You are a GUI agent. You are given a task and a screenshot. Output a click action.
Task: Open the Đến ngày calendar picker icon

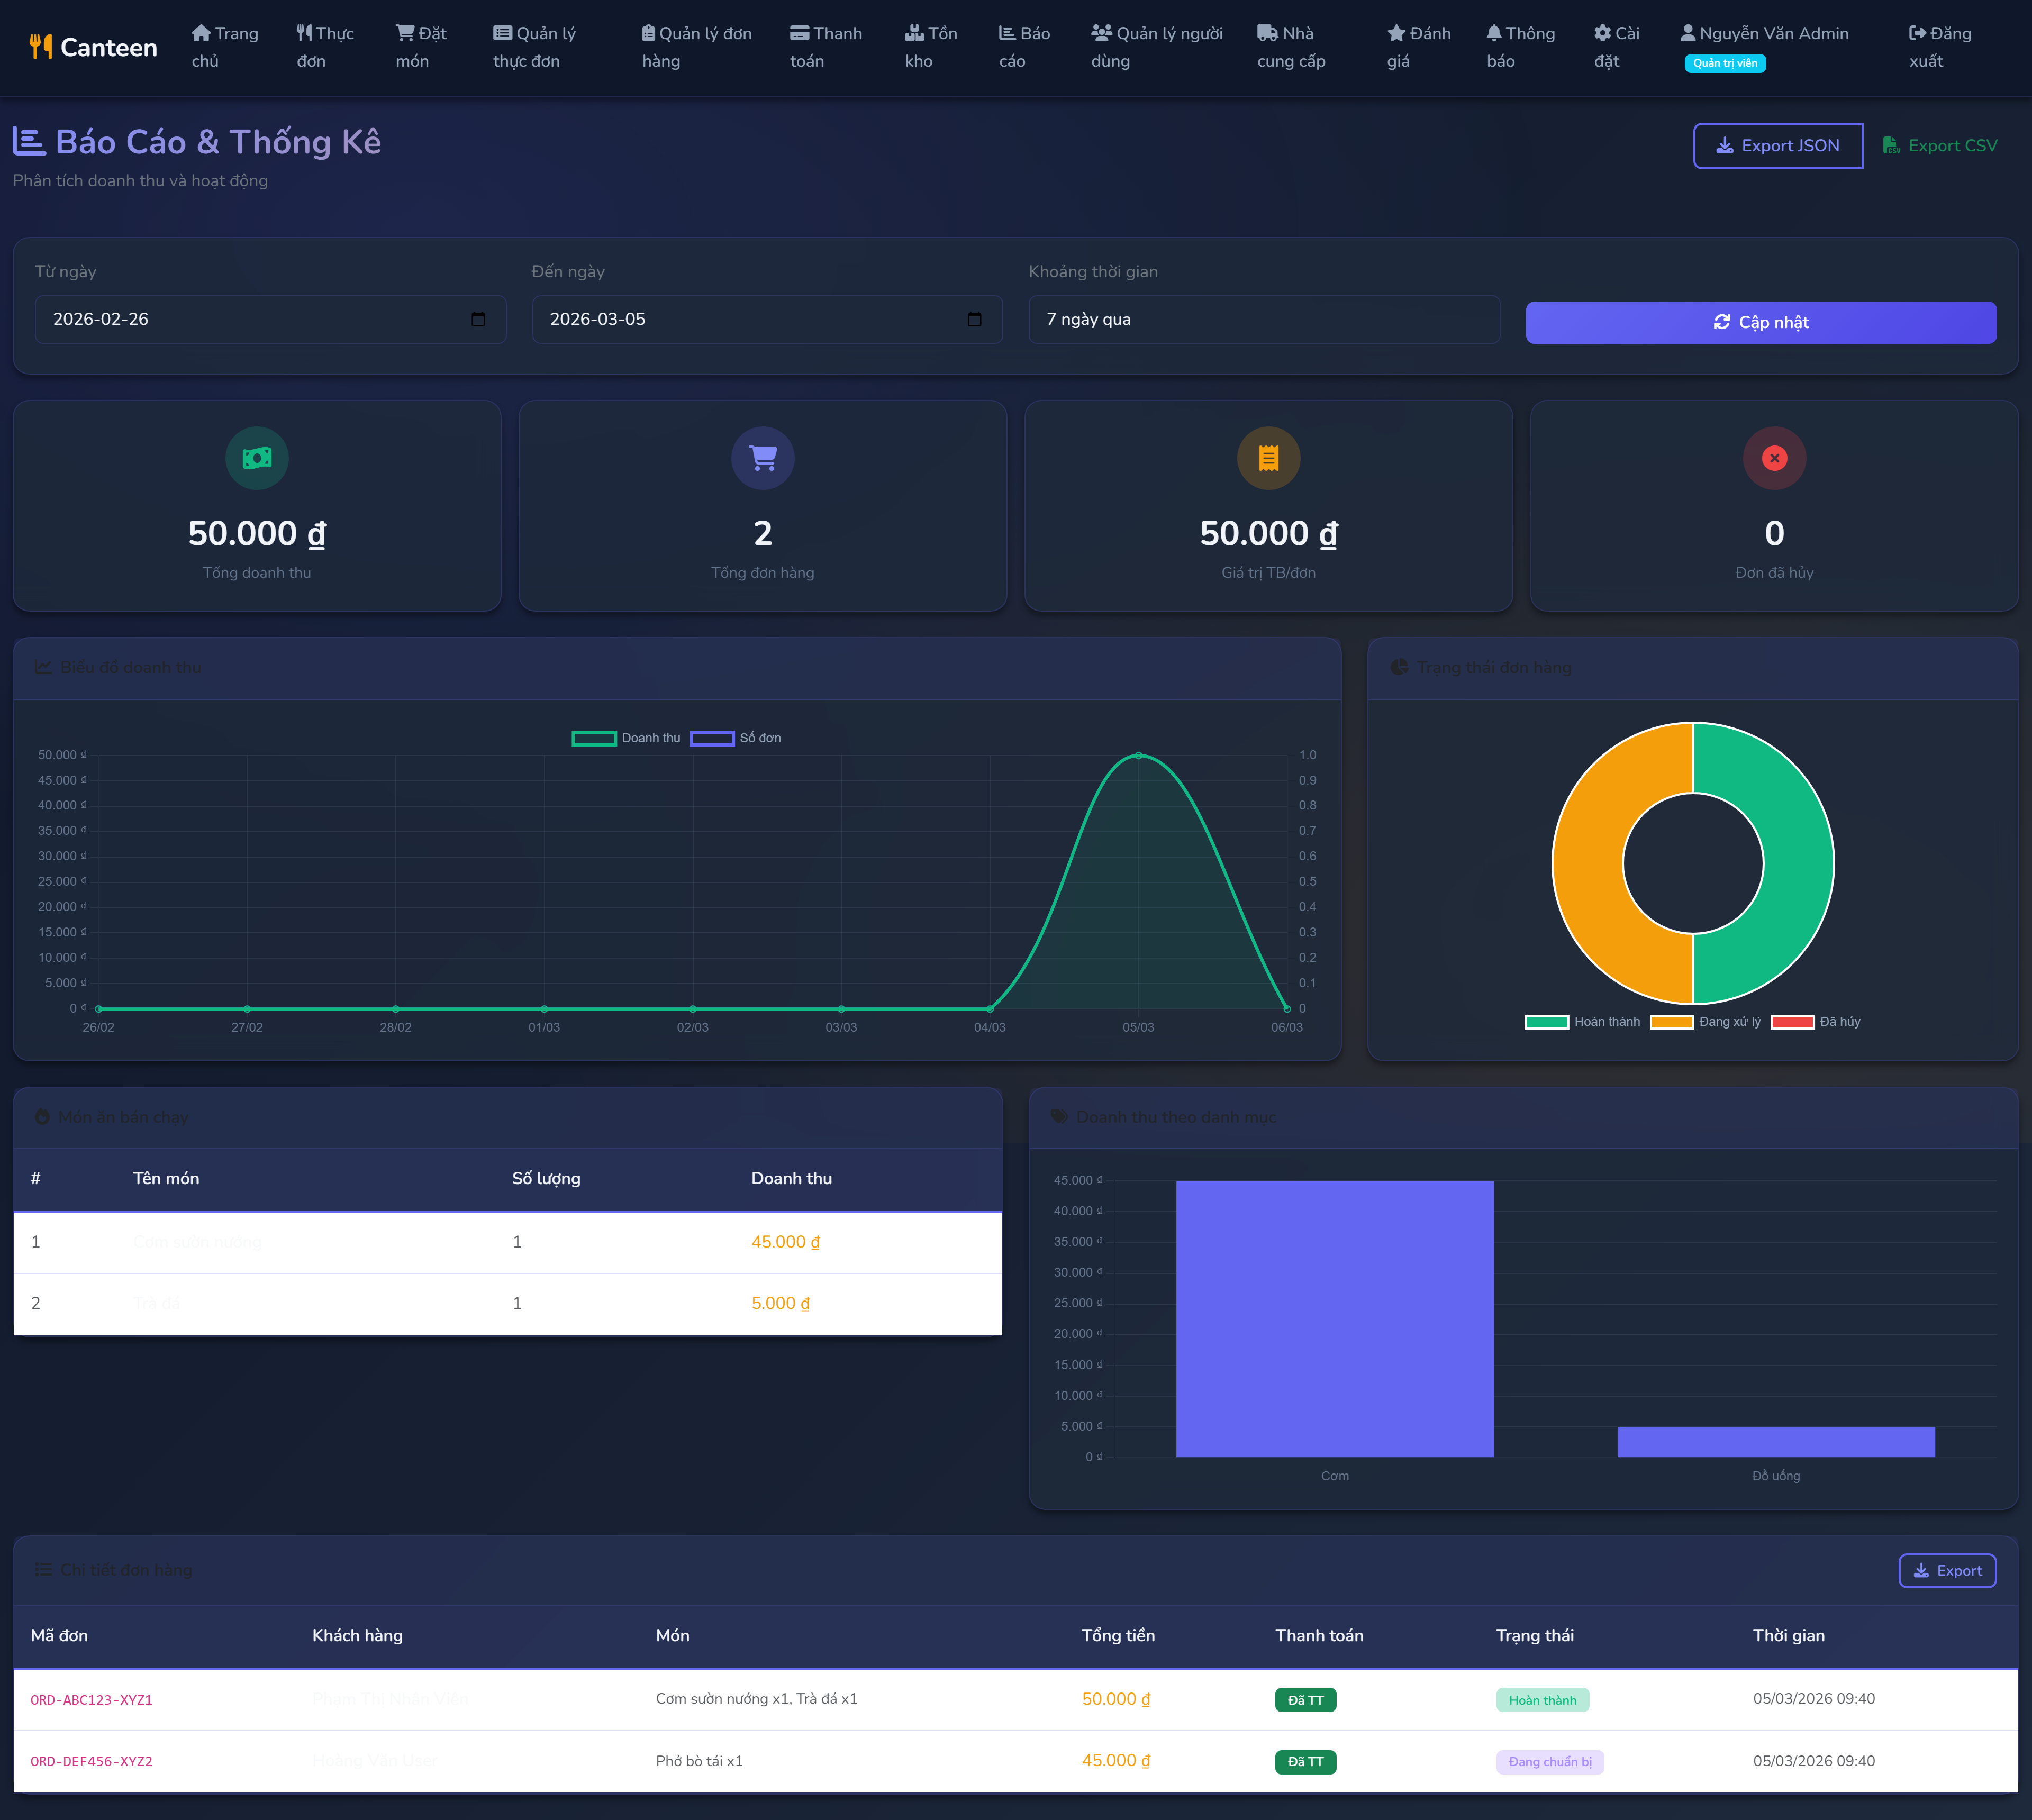(975, 319)
